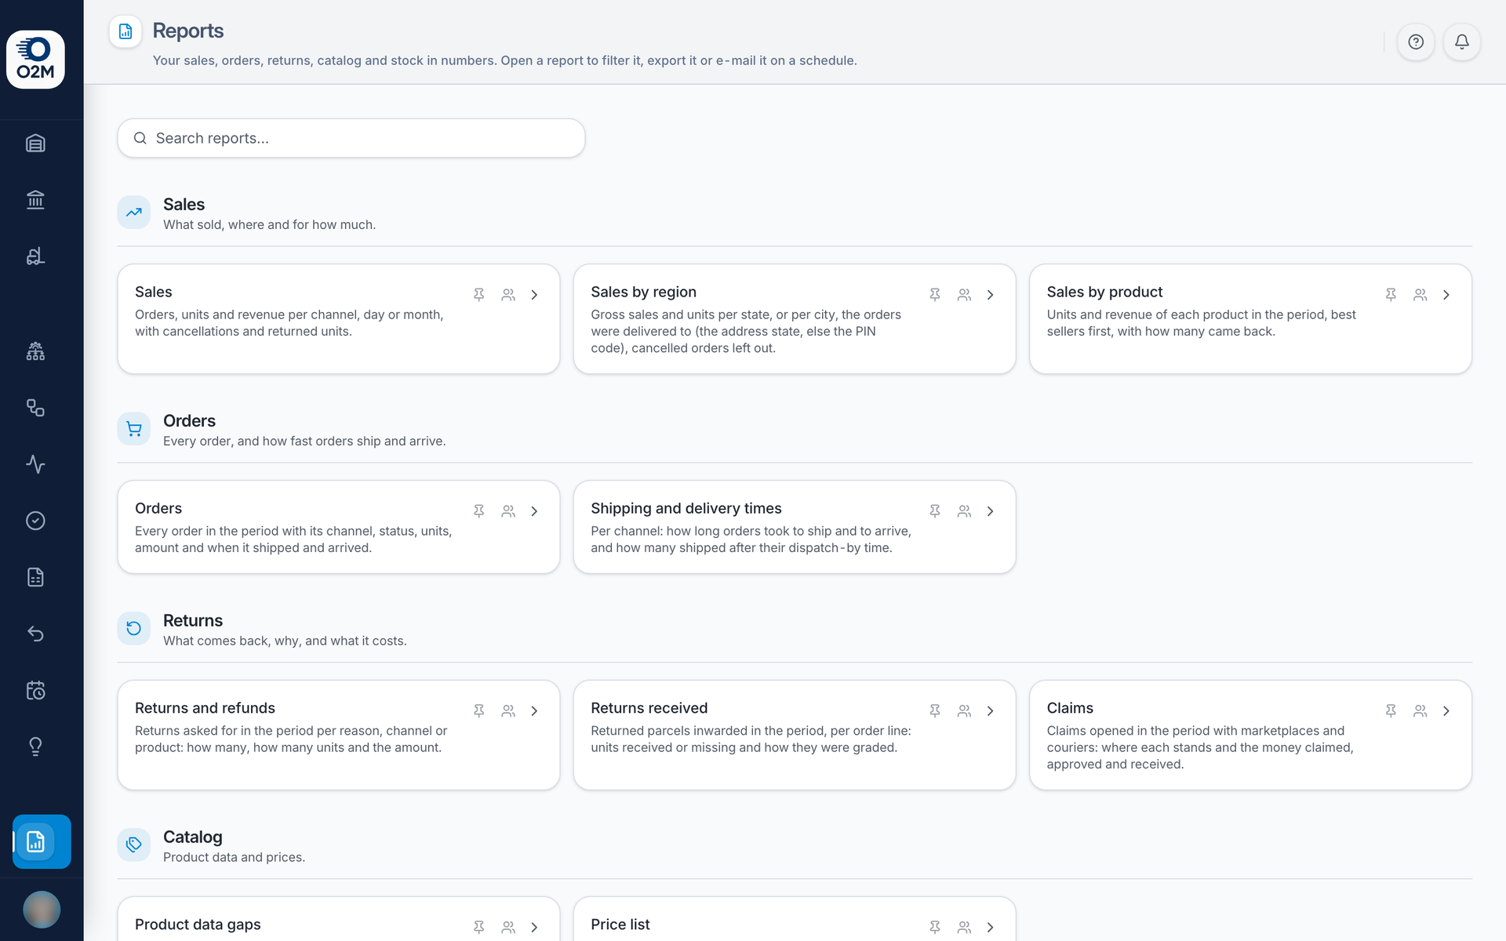Share the Sales report with people icon

508,295
